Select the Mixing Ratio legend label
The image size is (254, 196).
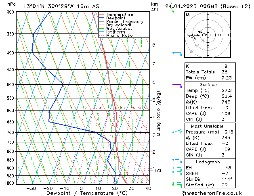coord(120,35)
